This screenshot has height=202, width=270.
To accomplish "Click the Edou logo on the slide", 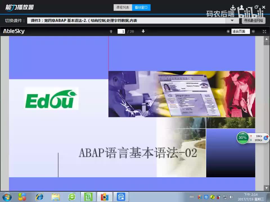I will tap(51, 99).
